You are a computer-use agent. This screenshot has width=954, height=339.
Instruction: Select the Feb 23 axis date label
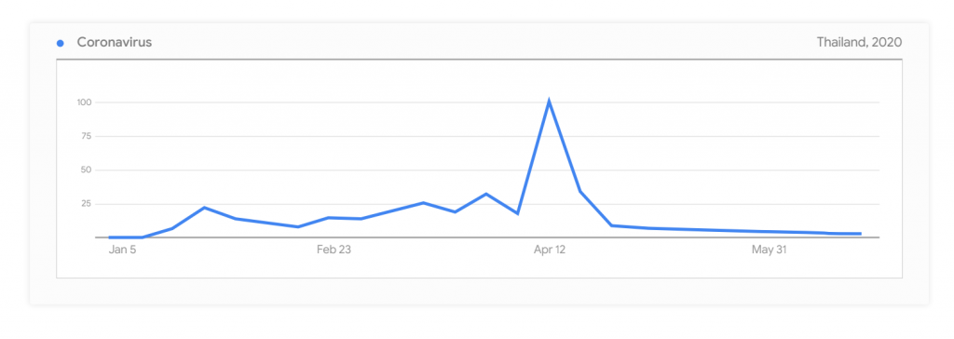(334, 250)
